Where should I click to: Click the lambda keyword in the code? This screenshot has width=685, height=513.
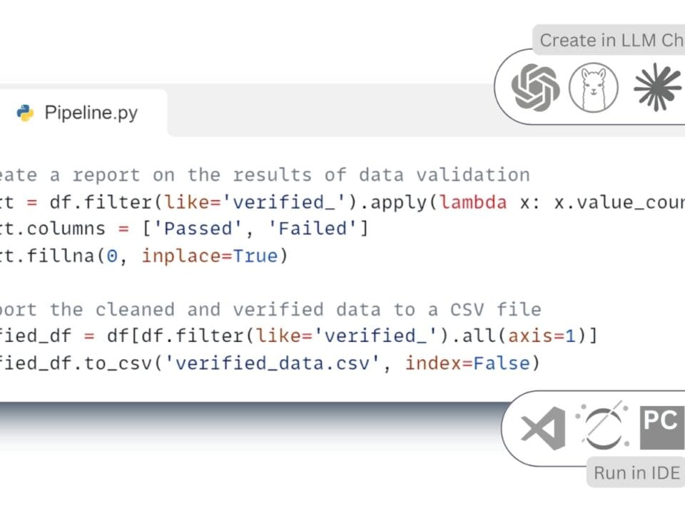[x=474, y=202]
